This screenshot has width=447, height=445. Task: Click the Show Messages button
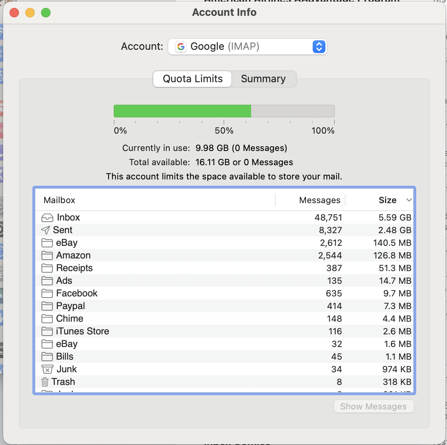(x=374, y=406)
